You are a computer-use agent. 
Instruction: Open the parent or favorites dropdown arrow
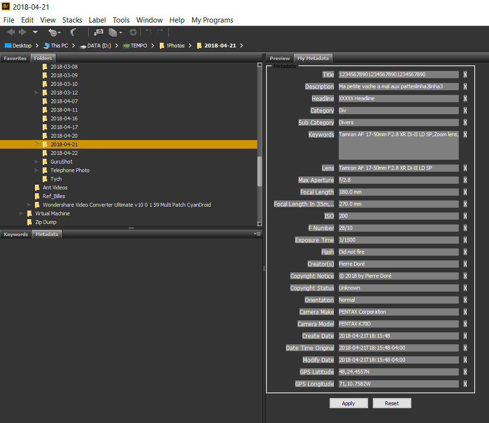[x=35, y=32]
